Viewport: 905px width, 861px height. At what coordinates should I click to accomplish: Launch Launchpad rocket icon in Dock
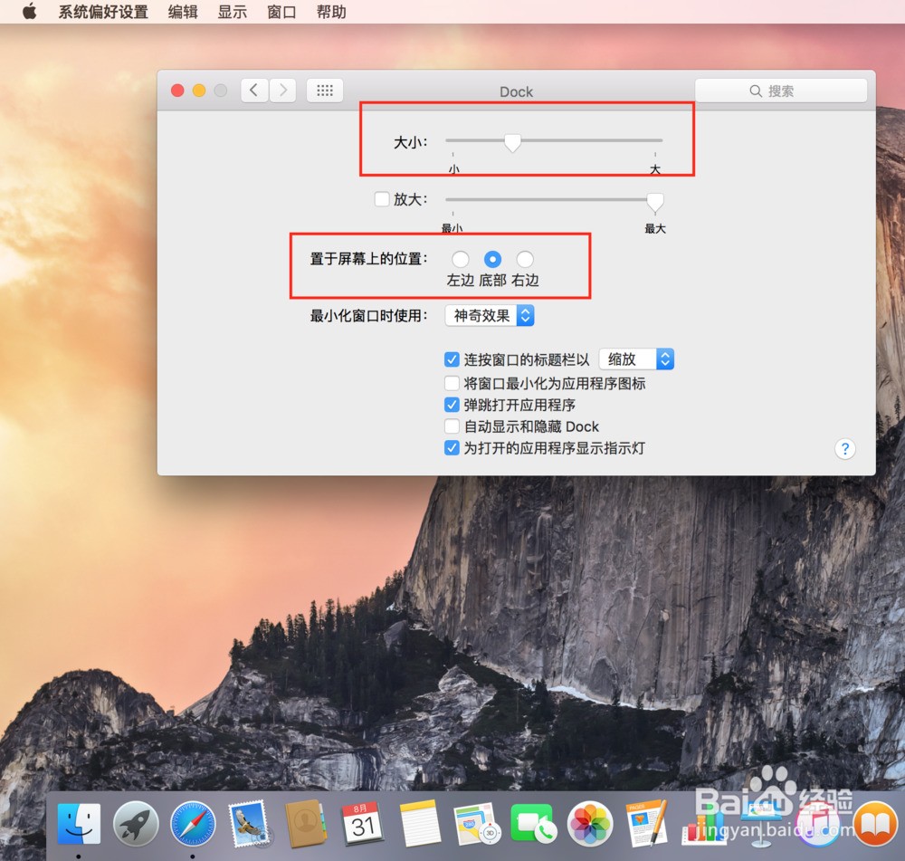136,824
